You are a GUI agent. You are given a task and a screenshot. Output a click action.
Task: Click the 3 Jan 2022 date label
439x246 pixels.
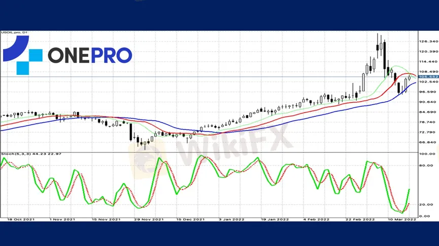pyautogui.click(x=231, y=220)
